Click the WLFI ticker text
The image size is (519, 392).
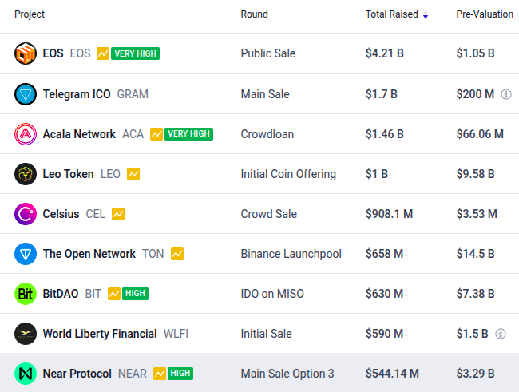click(176, 334)
